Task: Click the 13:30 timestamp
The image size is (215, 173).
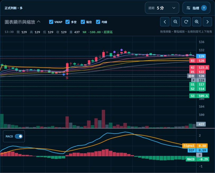Action: click(9, 32)
